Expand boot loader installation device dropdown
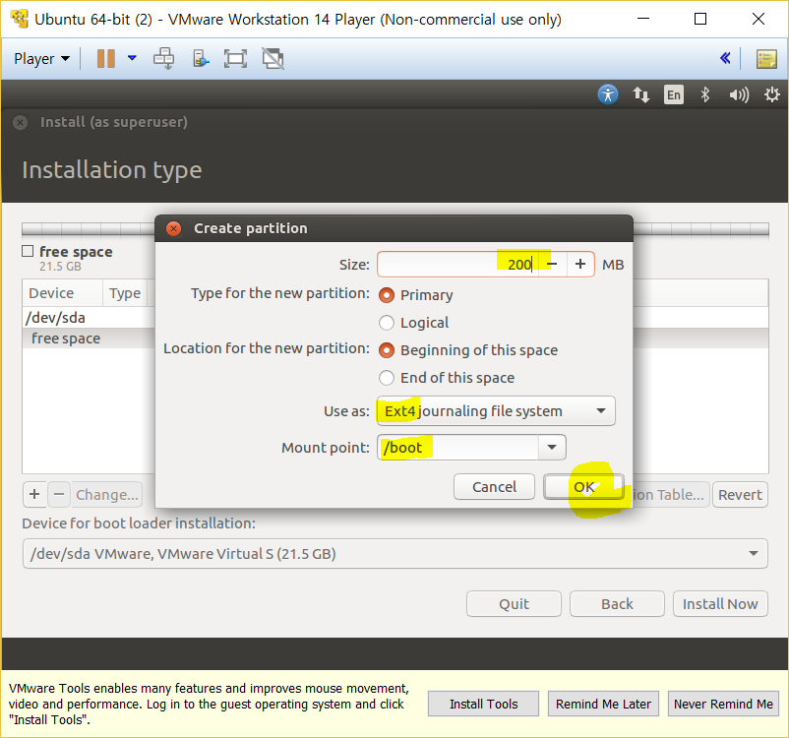789x738 pixels. 755,554
